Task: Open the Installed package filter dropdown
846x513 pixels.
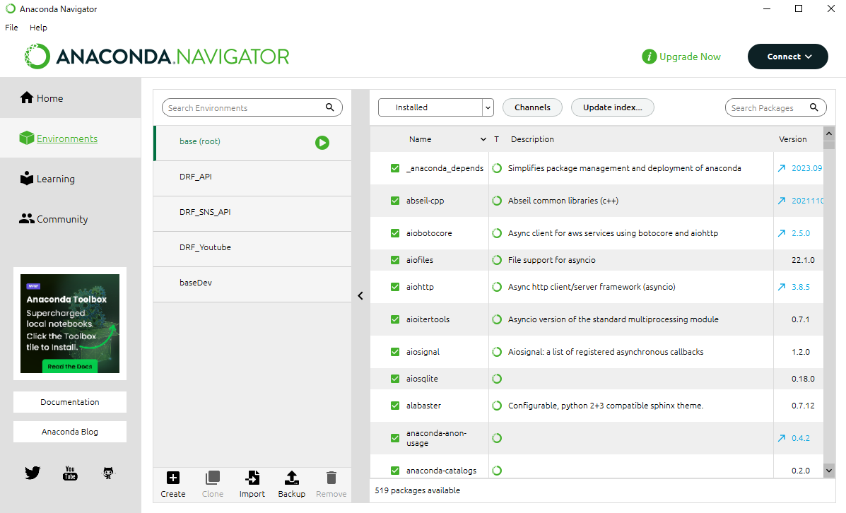Action: 436,107
